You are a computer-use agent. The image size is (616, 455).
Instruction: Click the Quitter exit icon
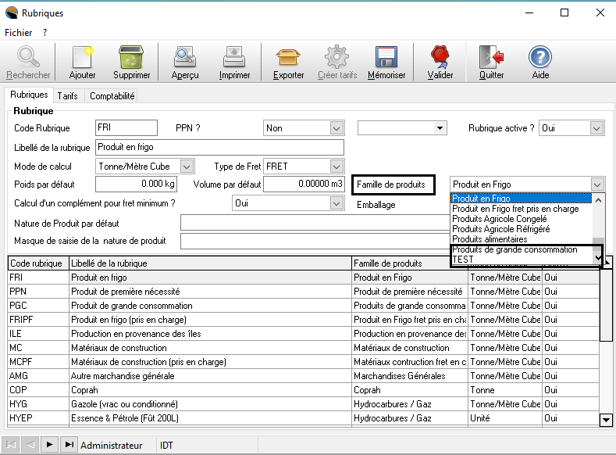491,59
